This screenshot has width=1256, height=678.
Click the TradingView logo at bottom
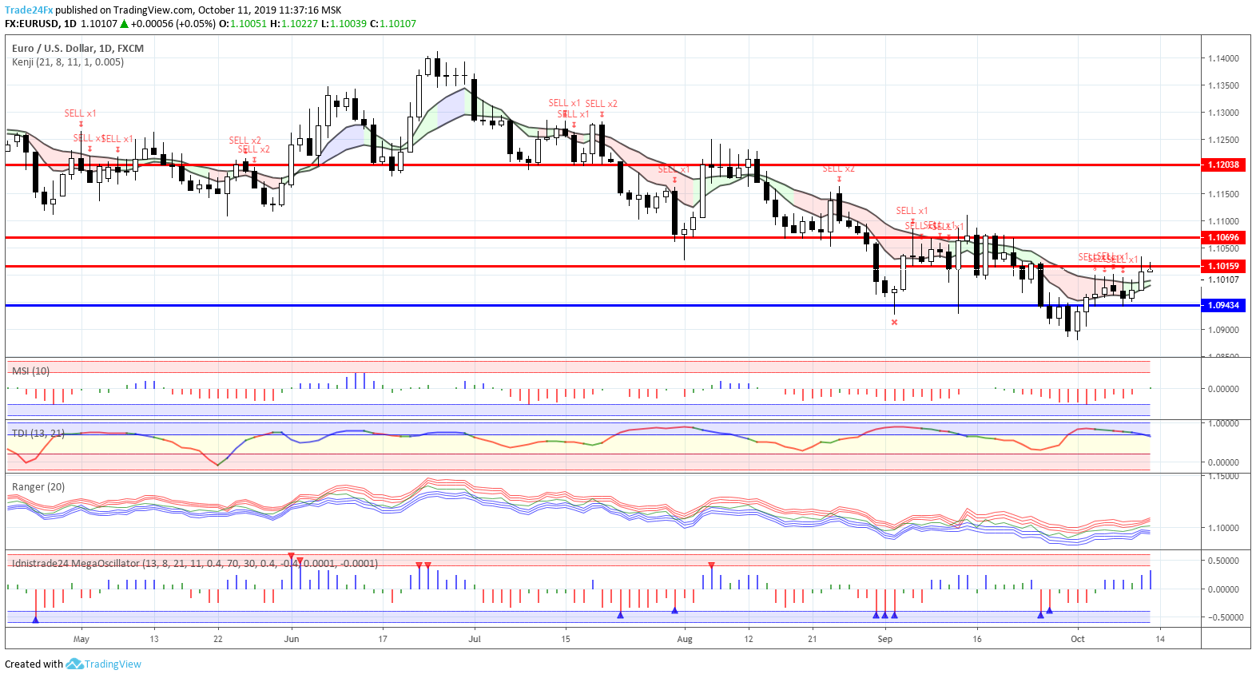point(74,664)
